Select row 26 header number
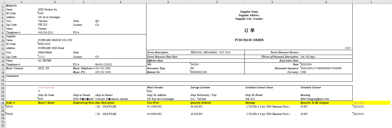392x128 pixels. tap(2, 103)
